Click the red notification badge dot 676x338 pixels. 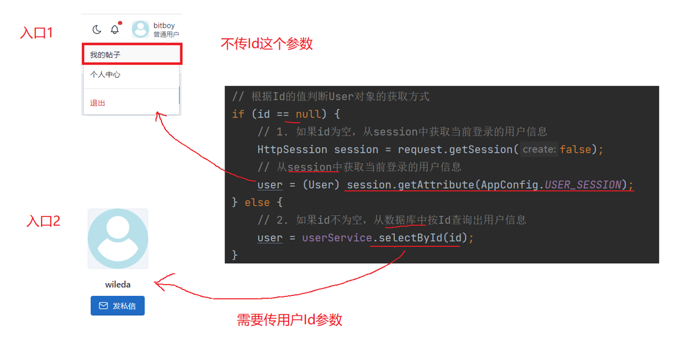120,23
